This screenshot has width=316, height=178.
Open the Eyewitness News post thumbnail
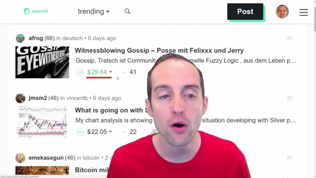pos(42,62)
